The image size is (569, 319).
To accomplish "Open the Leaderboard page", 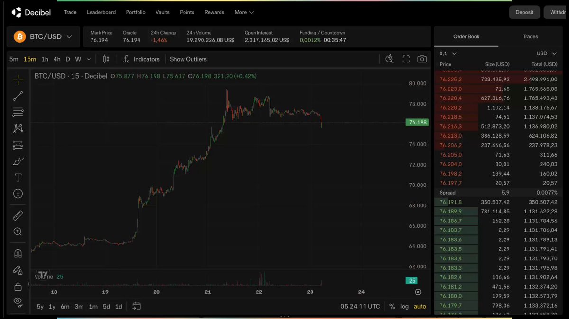I will [101, 12].
